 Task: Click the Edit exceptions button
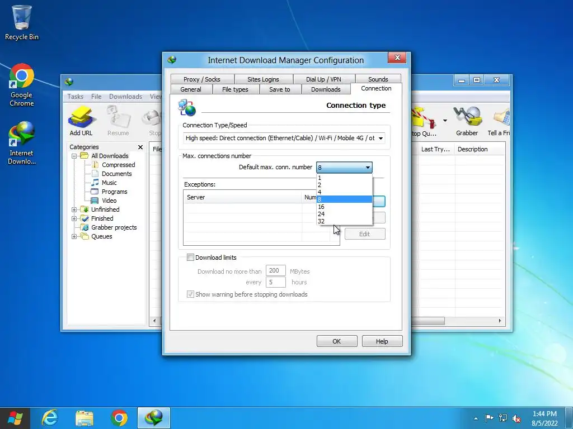tap(365, 234)
